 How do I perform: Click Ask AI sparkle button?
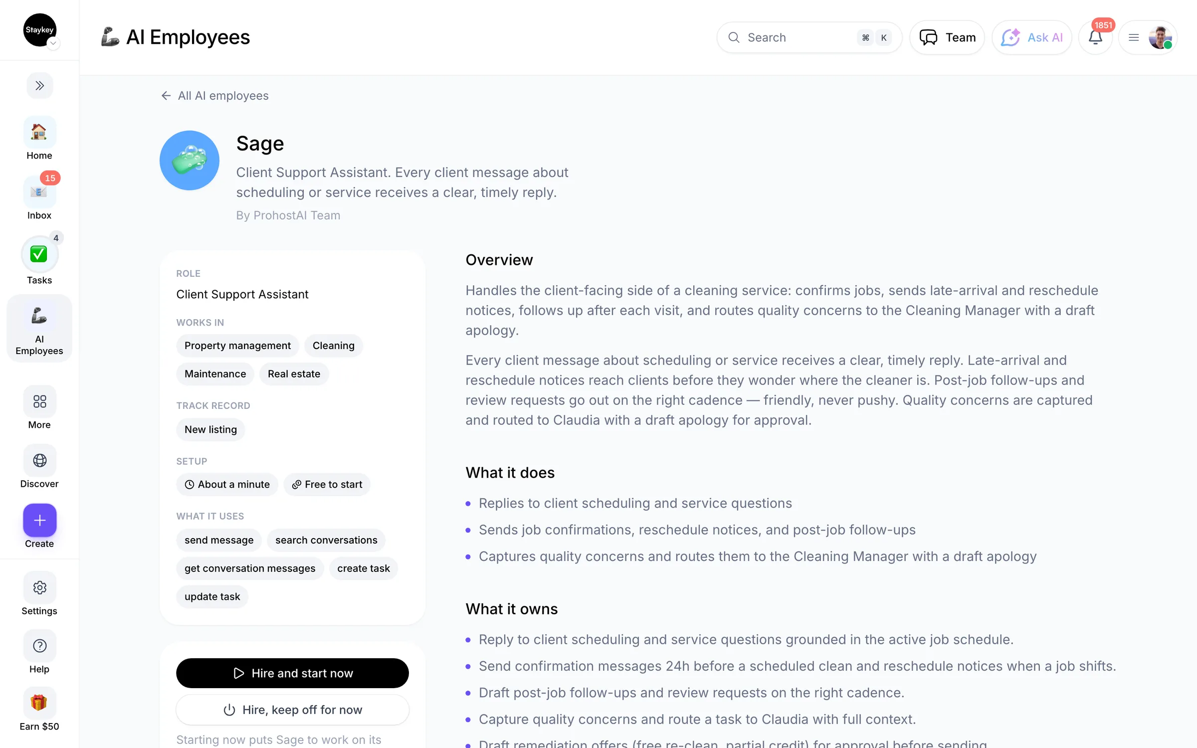[x=1031, y=37]
